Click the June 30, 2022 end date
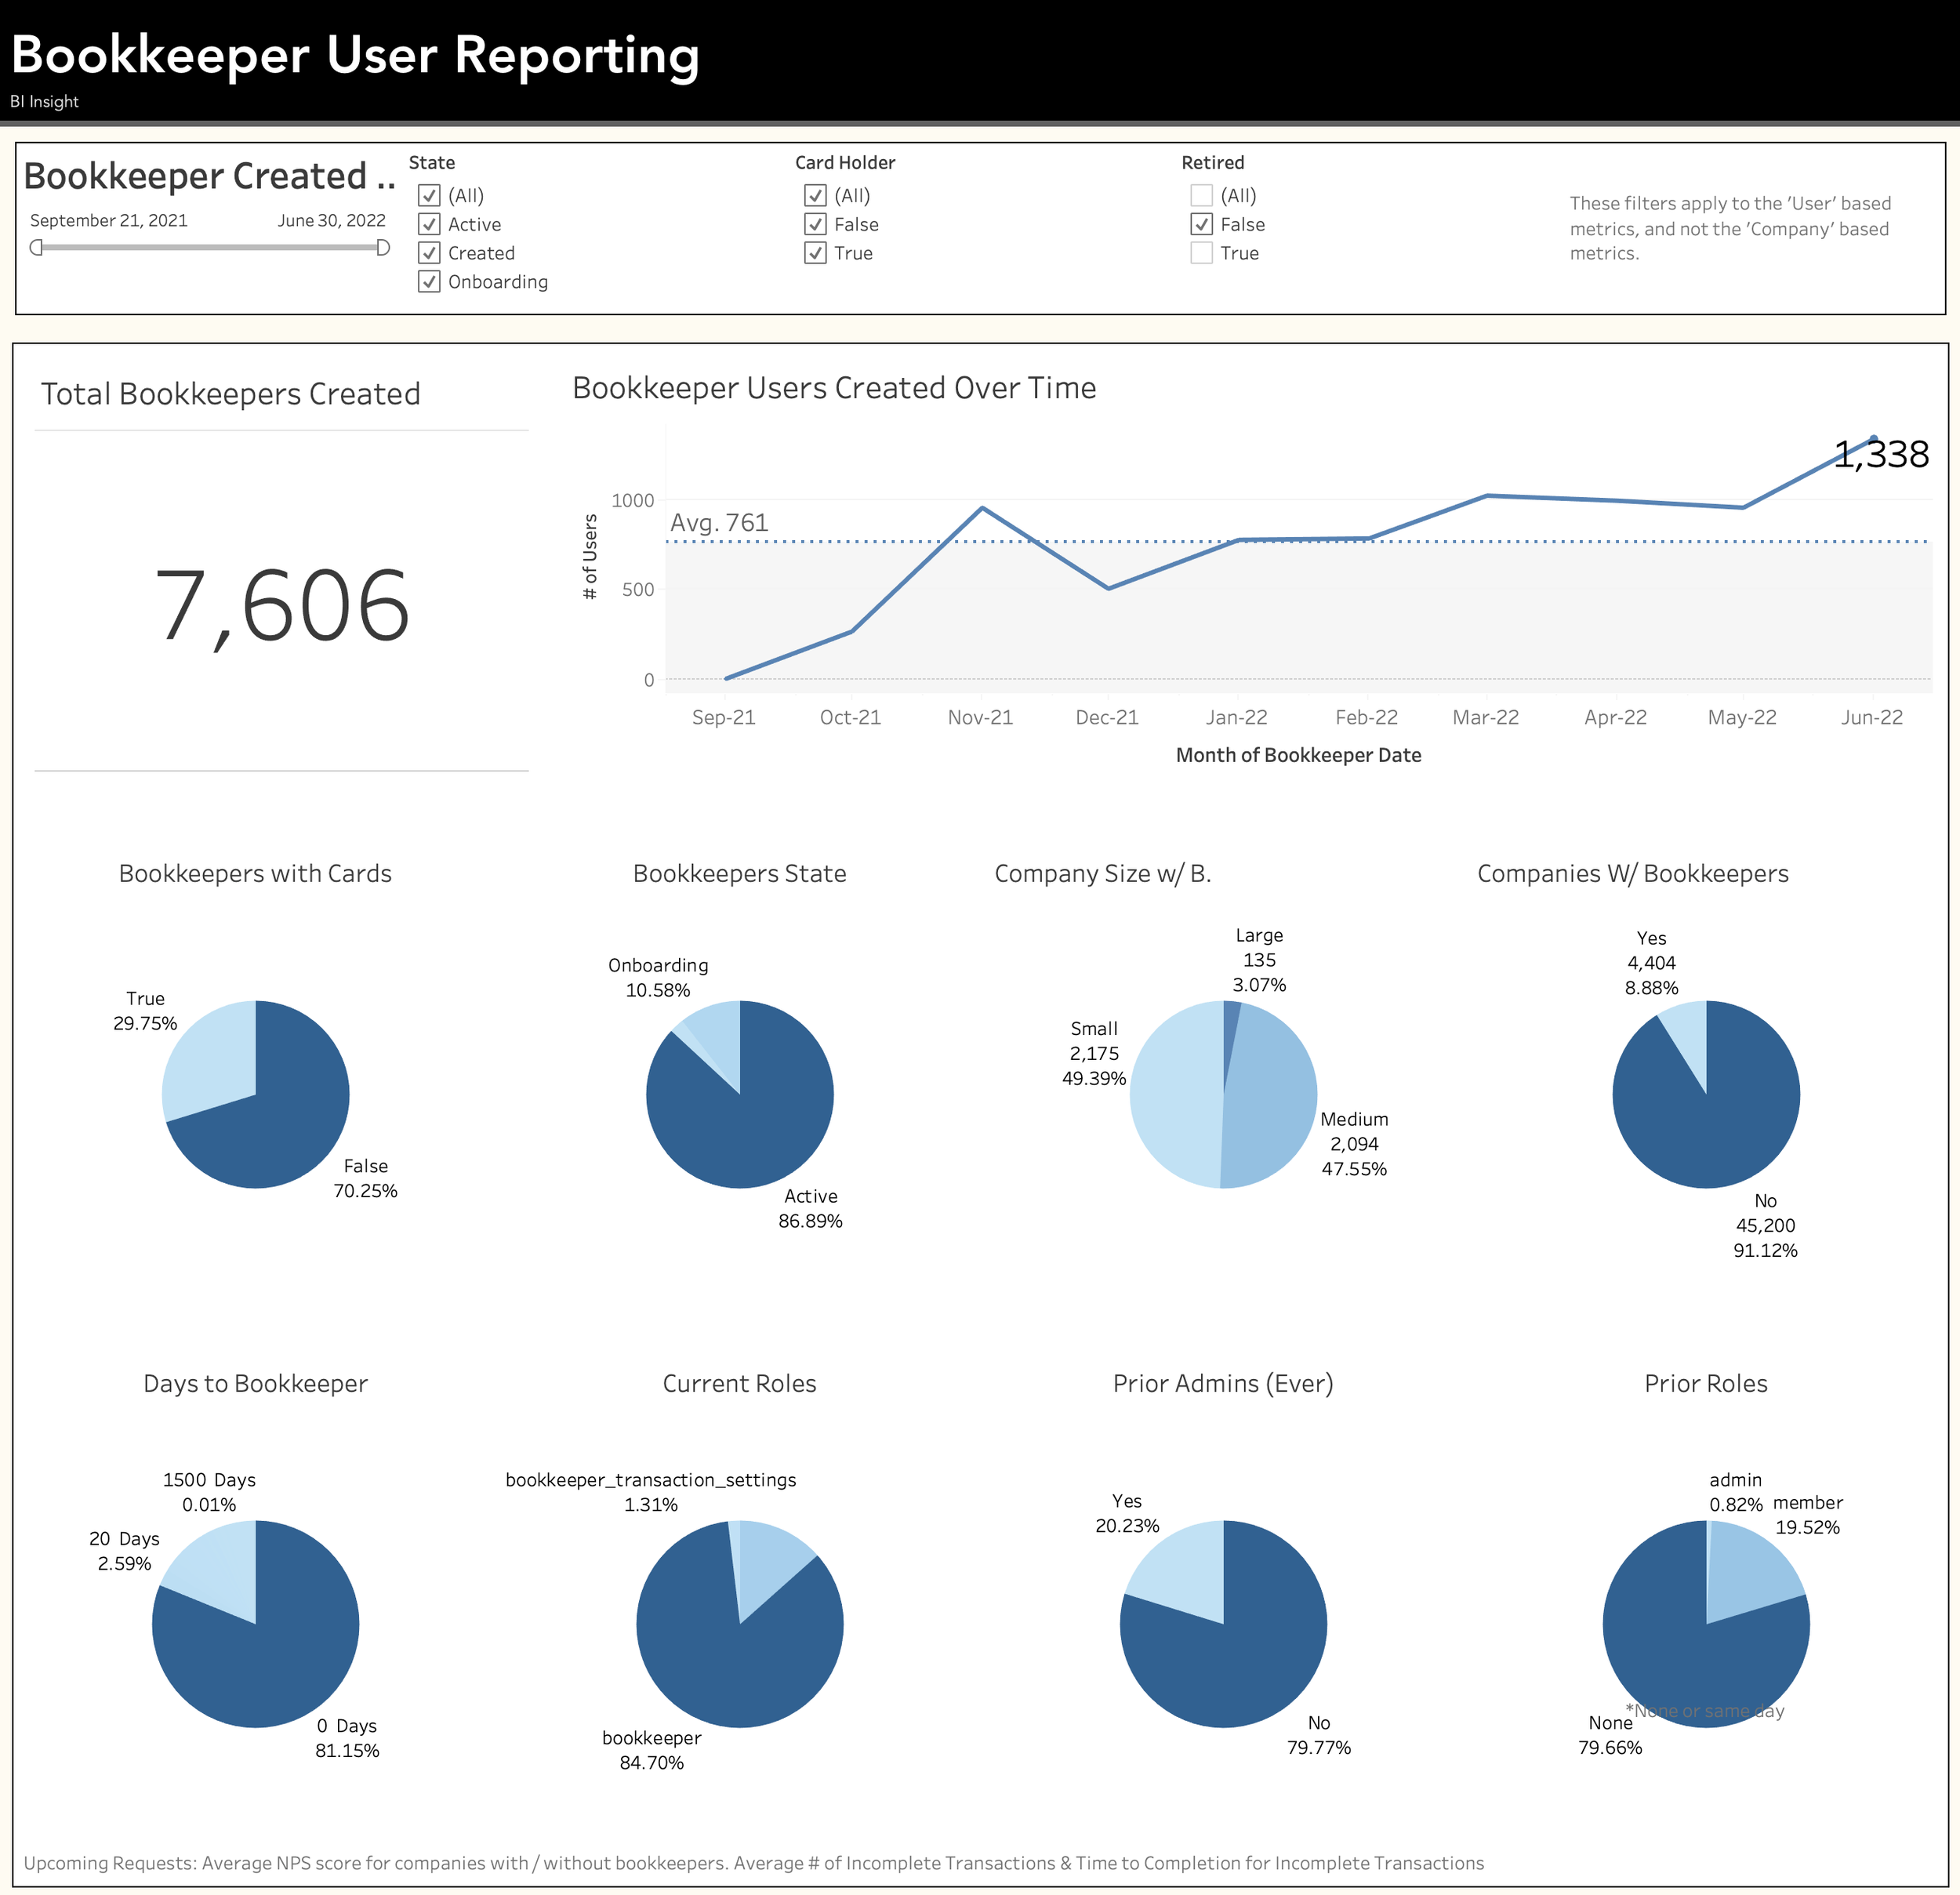1960x1895 pixels. (332, 220)
